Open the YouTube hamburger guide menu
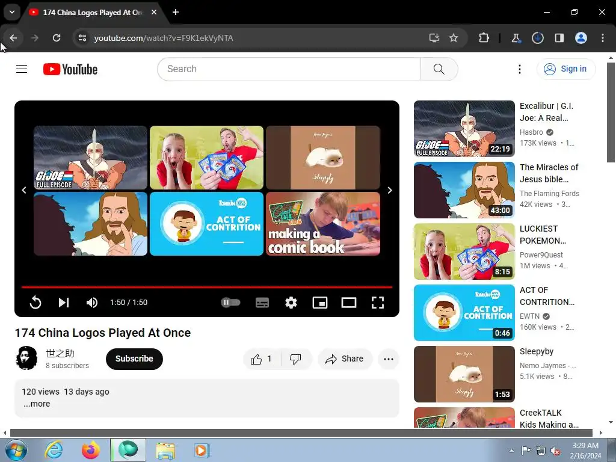This screenshot has height=462, width=616. point(22,69)
